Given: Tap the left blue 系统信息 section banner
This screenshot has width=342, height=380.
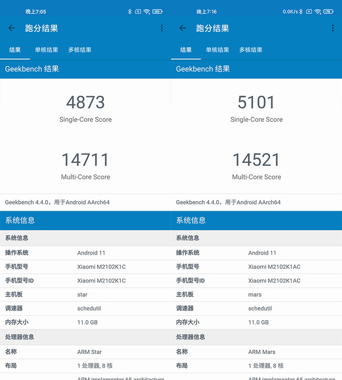Looking at the screenshot, I should (85, 220).
